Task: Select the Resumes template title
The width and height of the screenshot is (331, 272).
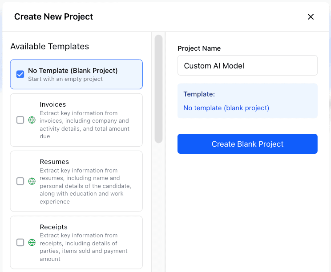Action: (54, 162)
